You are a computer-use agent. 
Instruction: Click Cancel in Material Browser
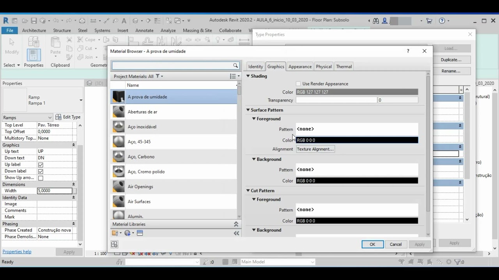click(x=396, y=244)
